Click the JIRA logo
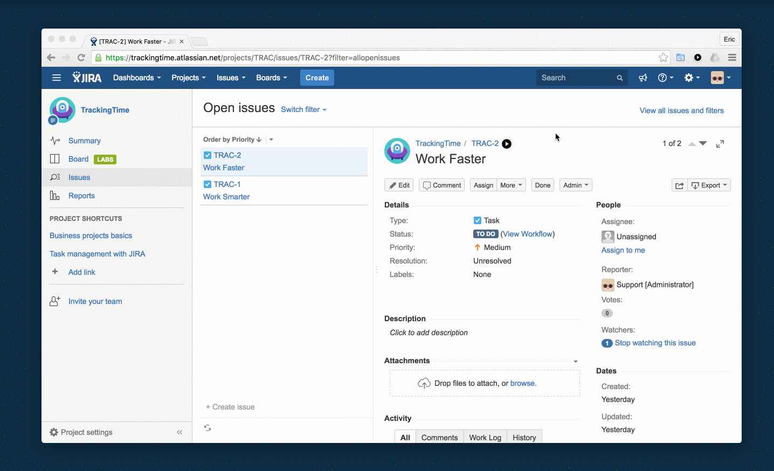774x471 pixels. [x=87, y=78]
